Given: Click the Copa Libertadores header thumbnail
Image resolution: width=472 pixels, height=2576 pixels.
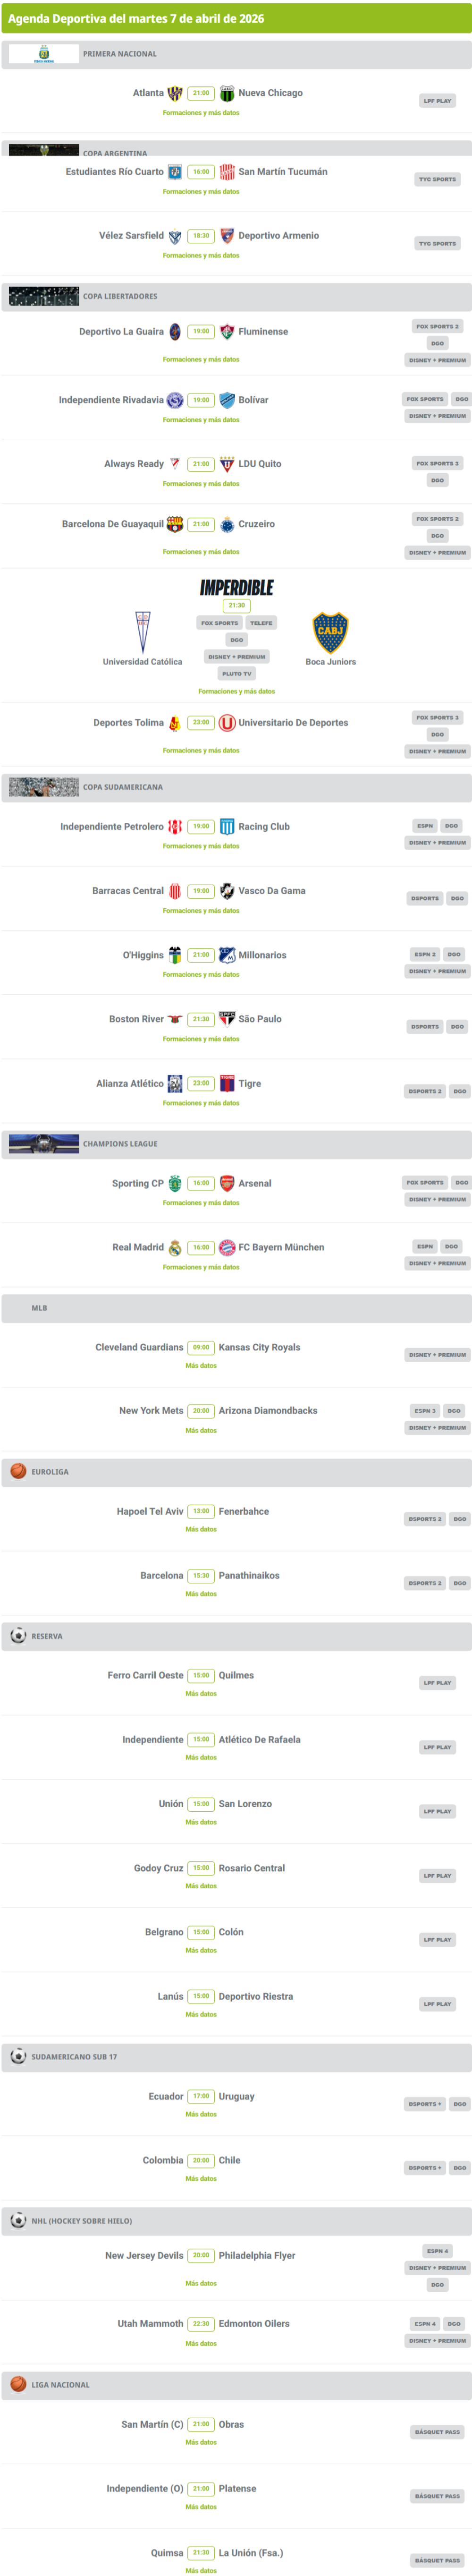Looking at the screenshot, I should coord(44,296).
